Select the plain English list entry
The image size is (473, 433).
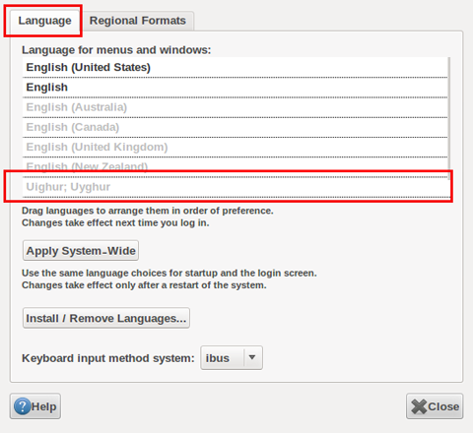coord(235,88)
